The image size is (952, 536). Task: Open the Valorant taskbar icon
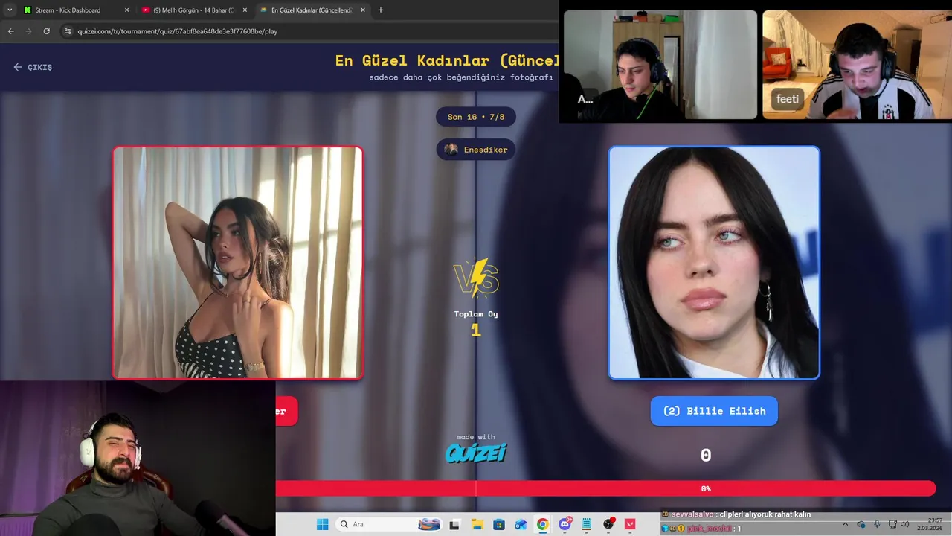point(631,524)
